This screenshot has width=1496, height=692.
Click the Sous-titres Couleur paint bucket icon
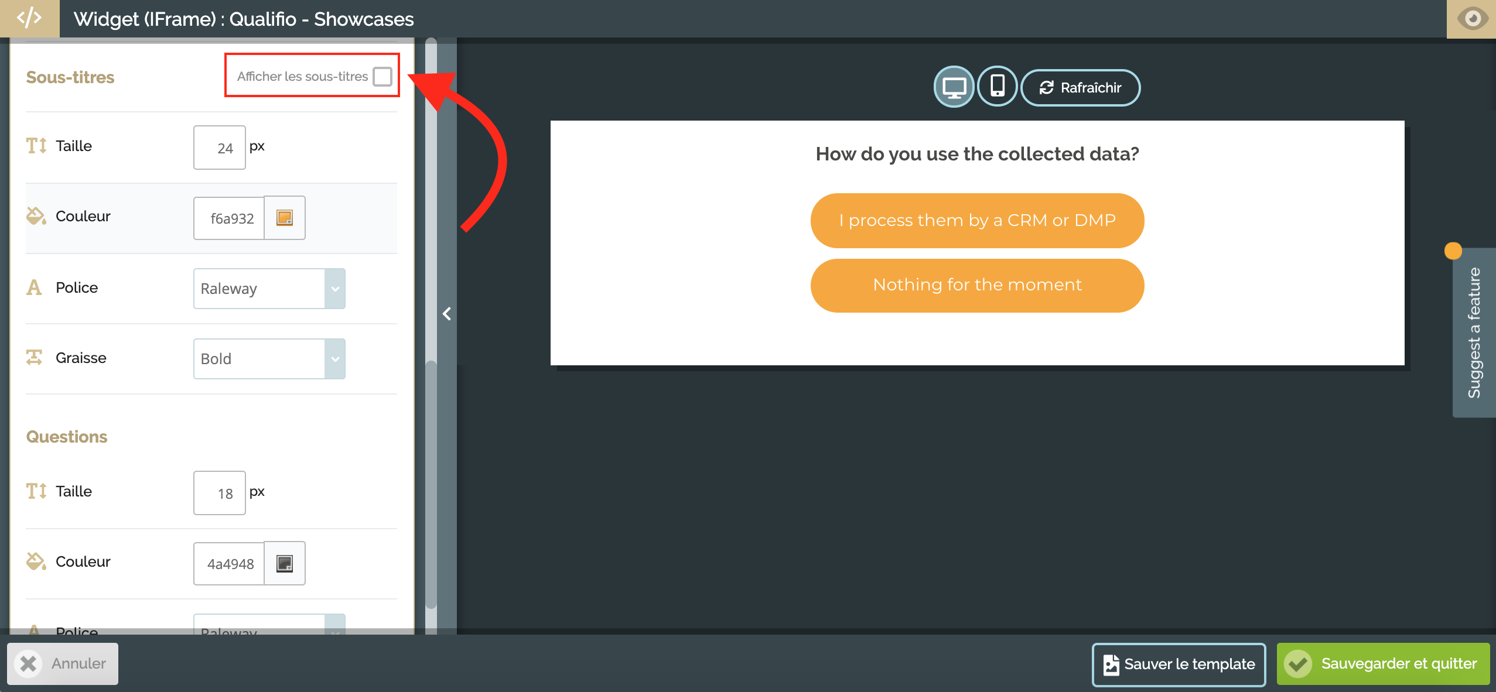click(x=36, y=216)
